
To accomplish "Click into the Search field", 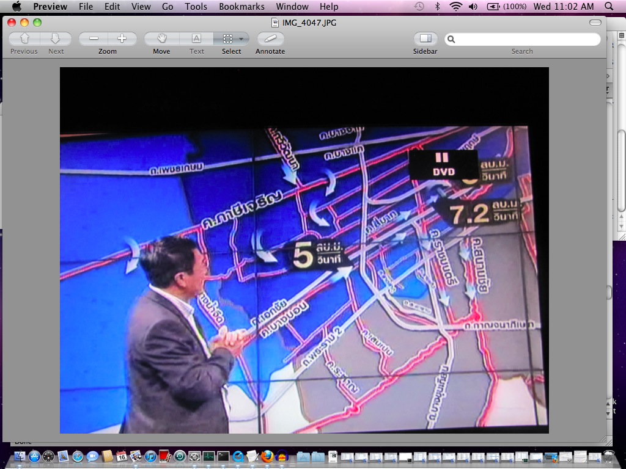I will tap(522, 39).
